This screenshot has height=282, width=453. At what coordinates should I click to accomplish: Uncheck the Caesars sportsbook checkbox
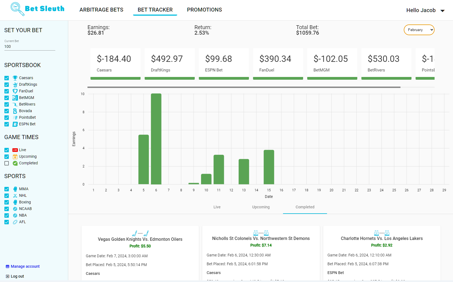[7, 78]
